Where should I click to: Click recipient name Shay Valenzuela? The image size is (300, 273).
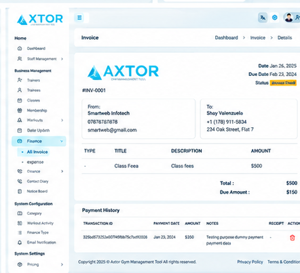(225, 113)
